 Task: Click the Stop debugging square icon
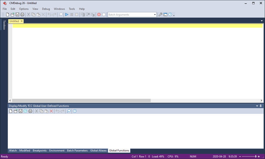coord(76,15)
